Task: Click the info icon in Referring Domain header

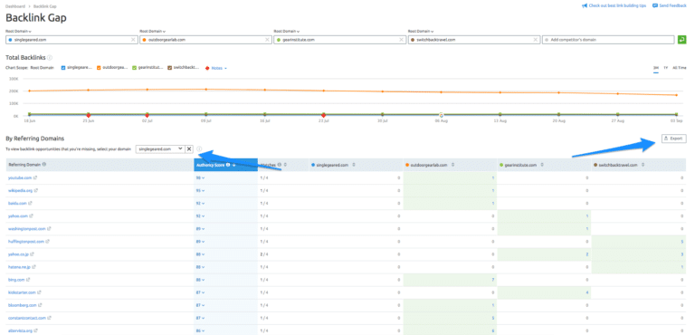Action: click(43, 164)
